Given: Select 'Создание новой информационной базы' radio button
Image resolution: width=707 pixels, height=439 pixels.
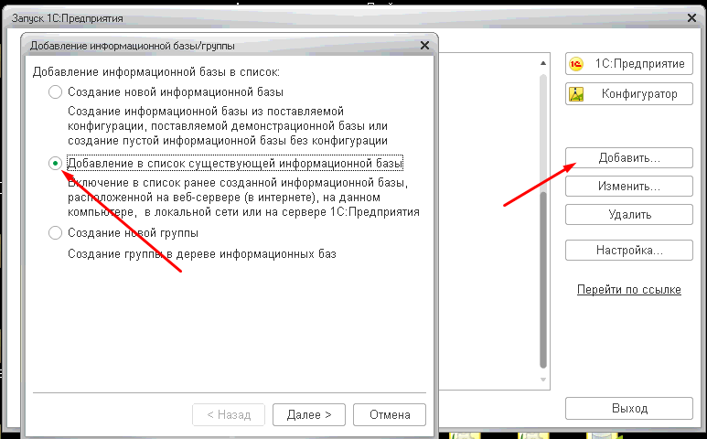Looking at the screenshot, I should [x=55, y=92].
